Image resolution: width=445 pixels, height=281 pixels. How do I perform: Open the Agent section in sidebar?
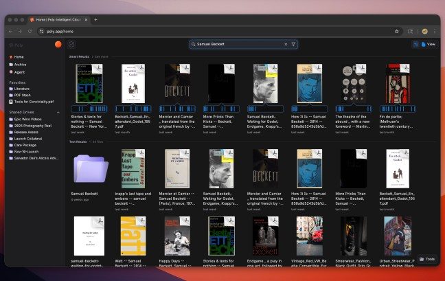[19, 71]
